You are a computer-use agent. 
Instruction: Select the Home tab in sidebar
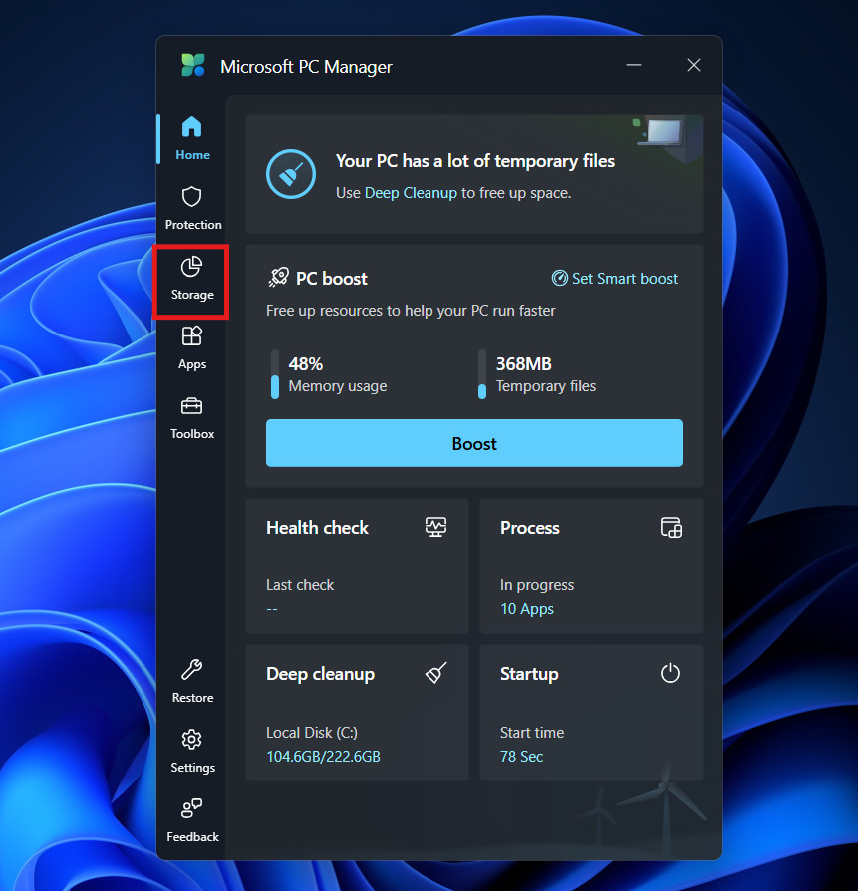click(x=192, y=137)
